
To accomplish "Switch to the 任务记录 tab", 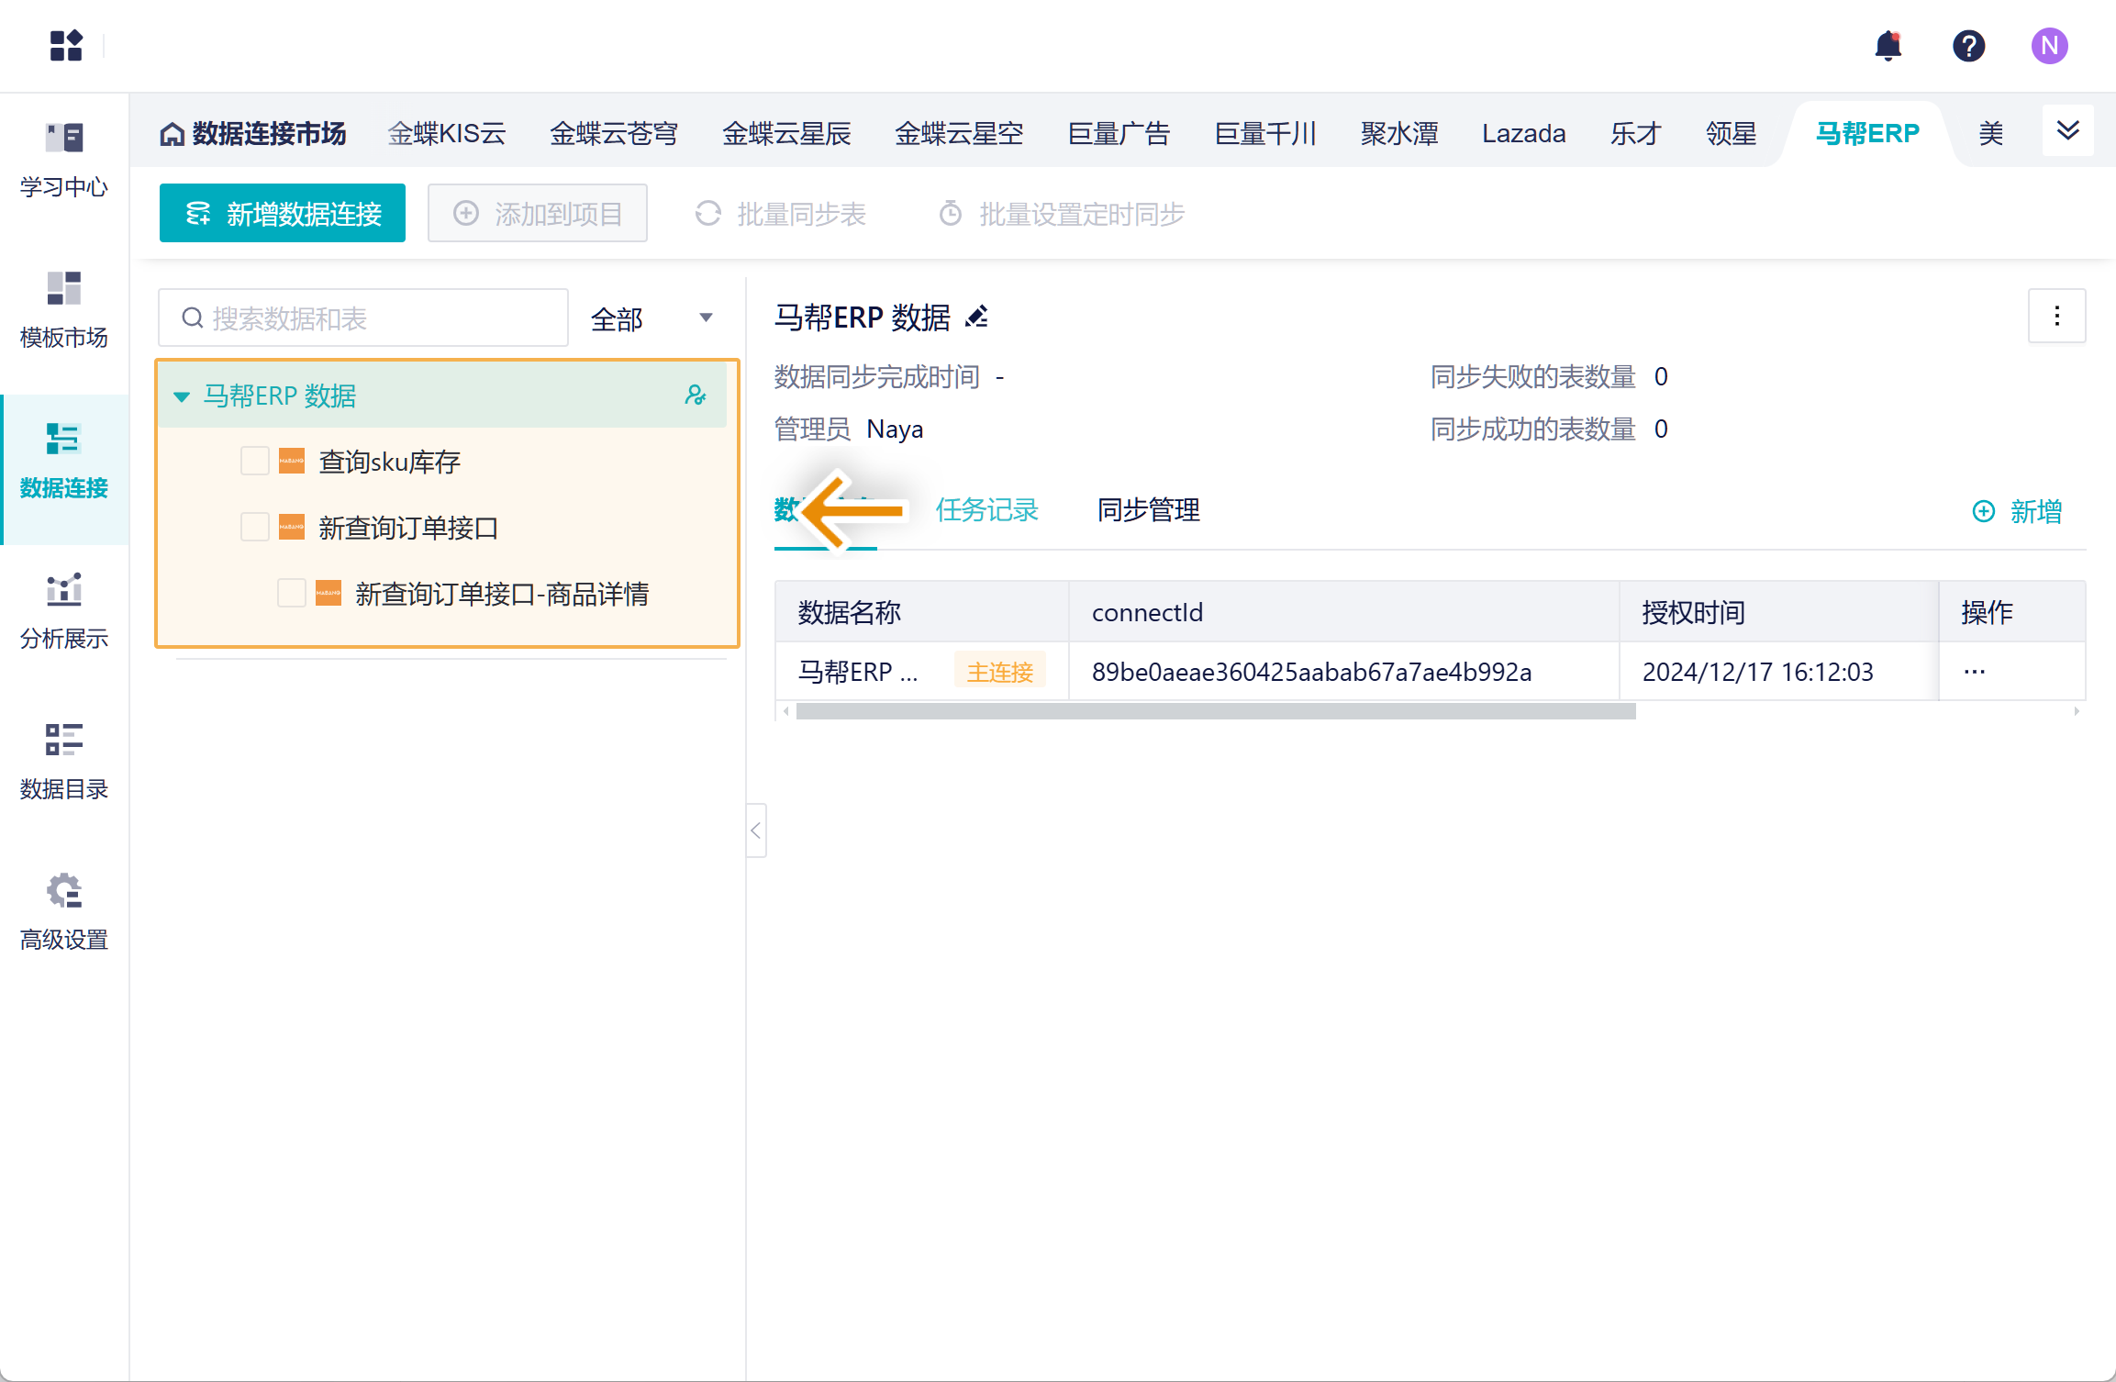I will pos(986,510).
